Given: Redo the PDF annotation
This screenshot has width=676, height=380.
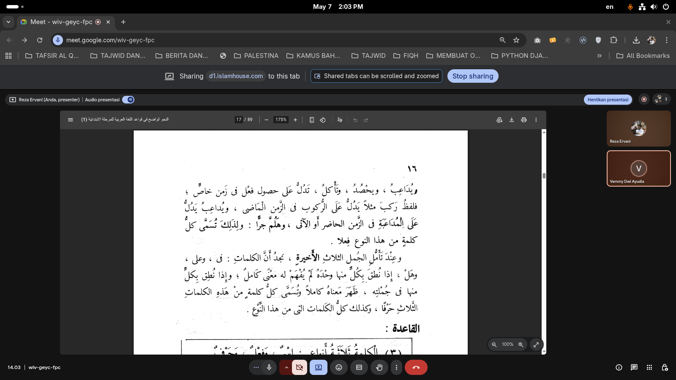Looking at the screenshot, I should click(x=366, y=120).
